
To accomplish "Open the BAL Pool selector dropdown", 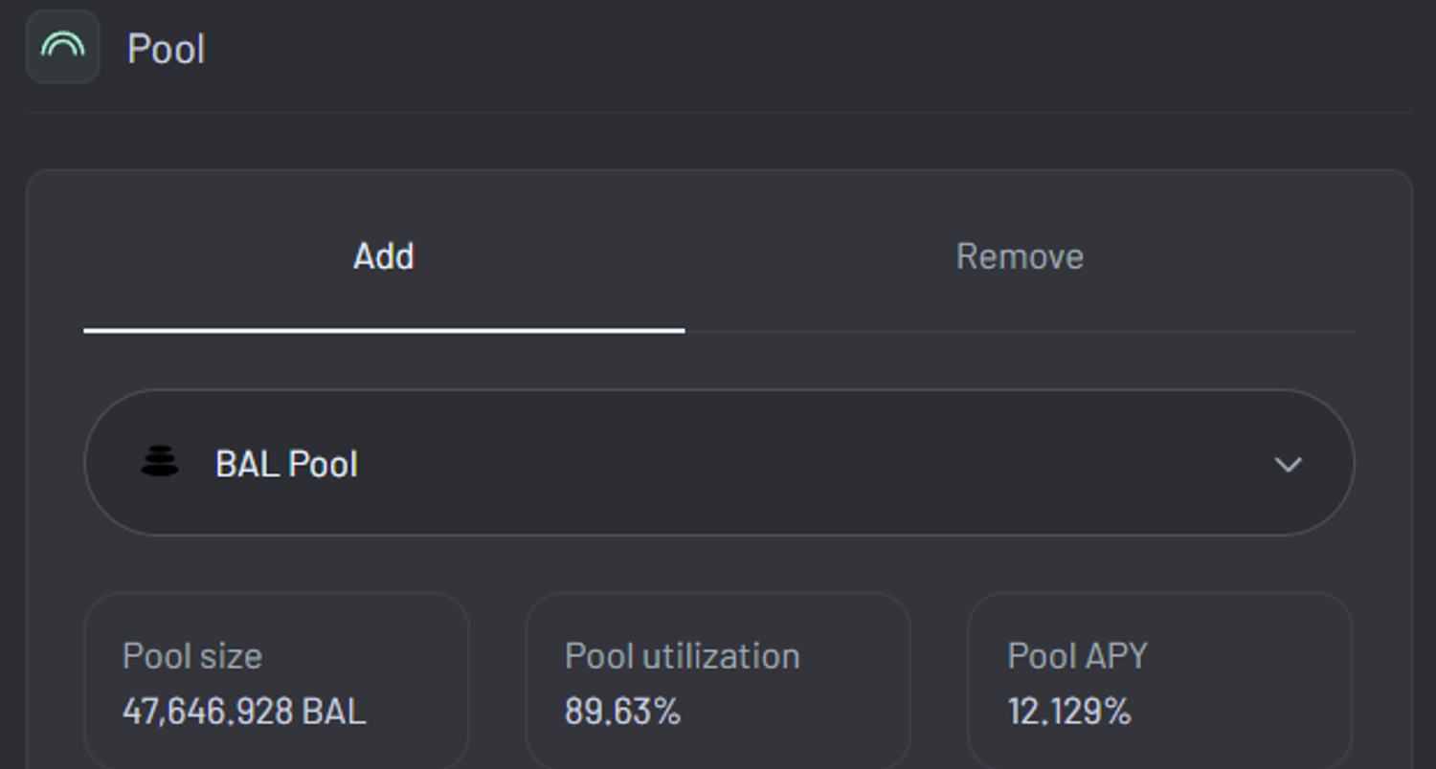I will 718,462.
